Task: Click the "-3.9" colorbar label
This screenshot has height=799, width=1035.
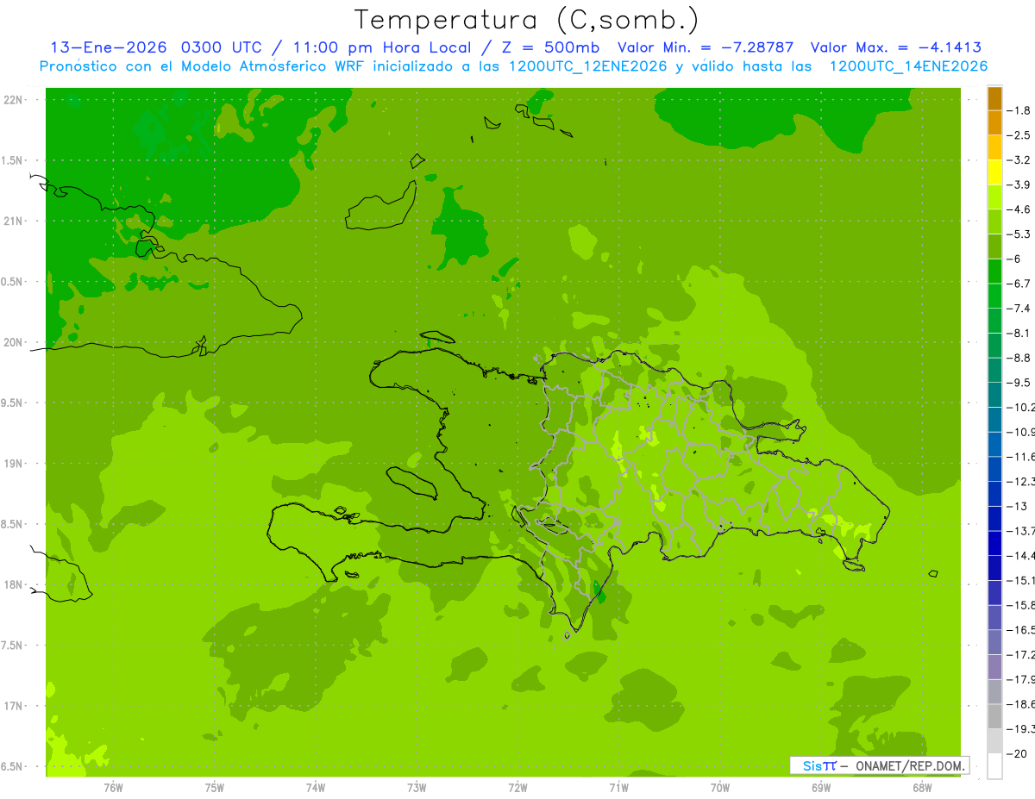Action: coord(1019,184)
